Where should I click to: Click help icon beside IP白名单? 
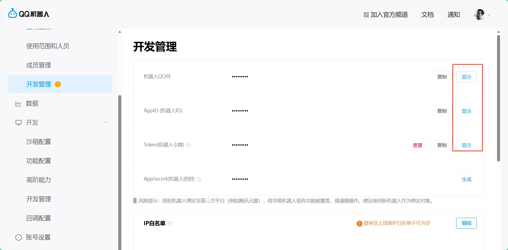pyautogui.click(x=170, y=224)
